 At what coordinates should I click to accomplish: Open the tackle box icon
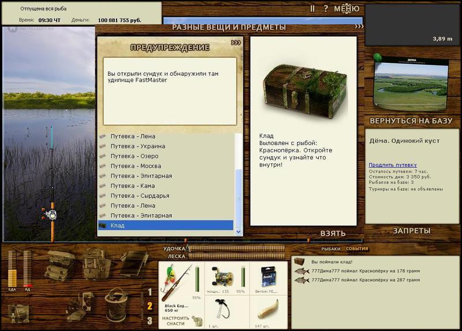click(59, 265)
